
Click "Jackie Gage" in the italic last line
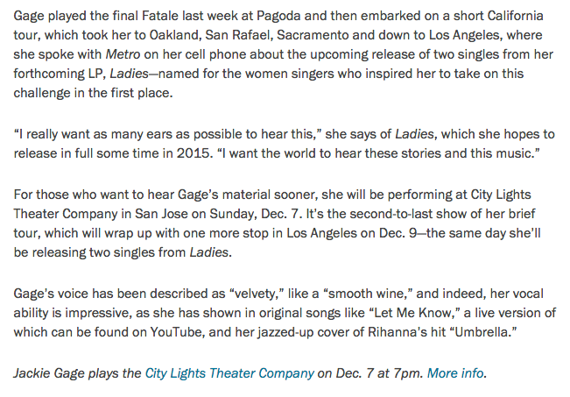point(48,372)
